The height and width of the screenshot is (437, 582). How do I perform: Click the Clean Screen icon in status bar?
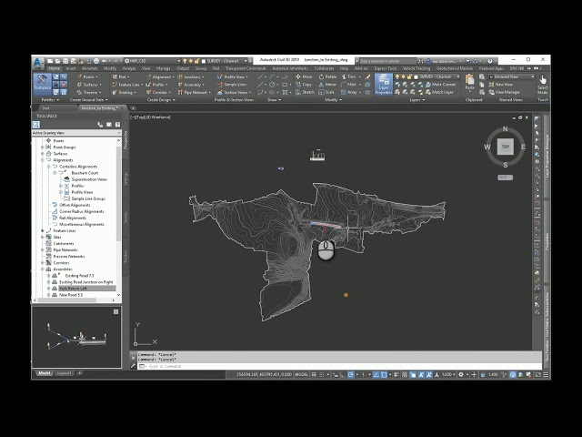tap(537, 374)
